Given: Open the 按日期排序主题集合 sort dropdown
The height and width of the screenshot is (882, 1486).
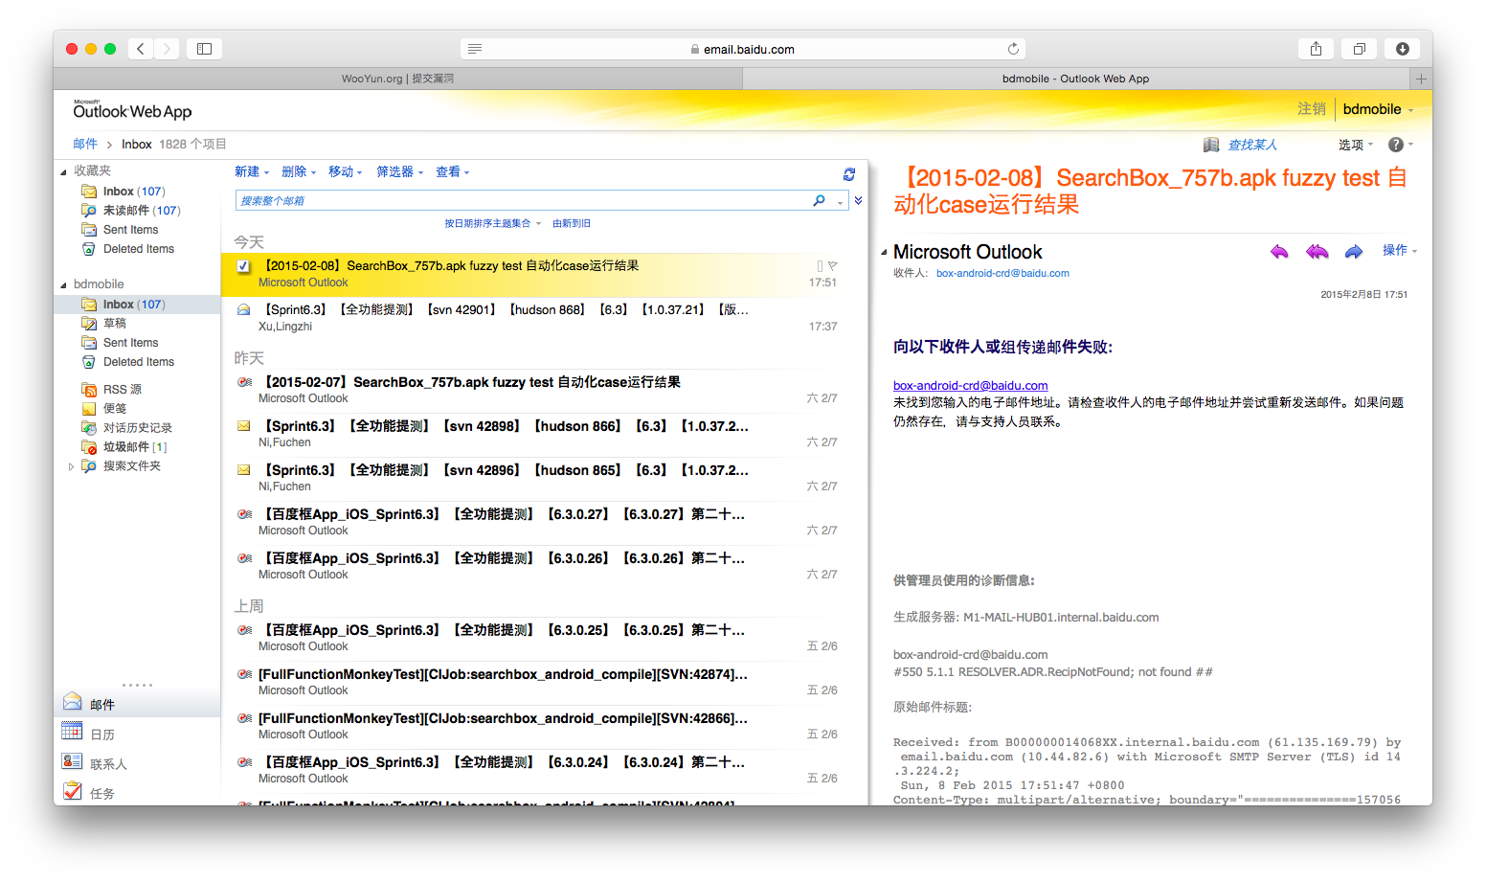Looking at the screenshot, I should pos(492,223).
